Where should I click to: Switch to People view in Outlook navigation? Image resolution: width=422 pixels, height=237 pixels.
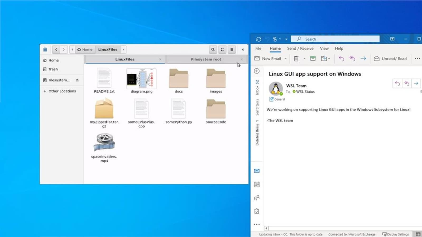click(x=257, y=198)
